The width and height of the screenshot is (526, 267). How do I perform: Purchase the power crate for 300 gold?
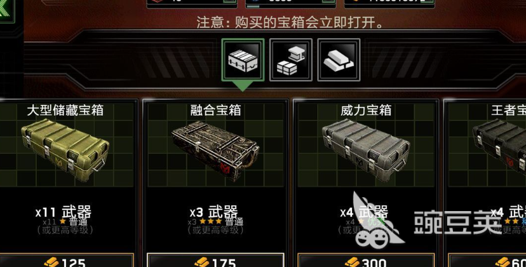pyautogui.click(x=366, y=261)
